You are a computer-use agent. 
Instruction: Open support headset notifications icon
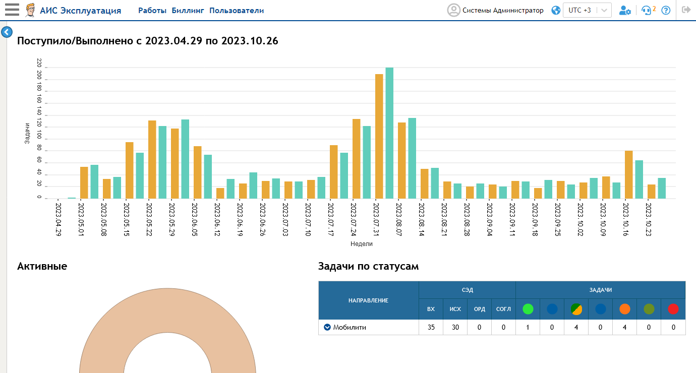(x=646, y=10)
